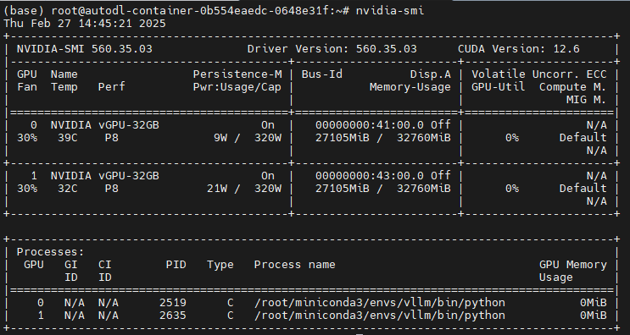Screen dimensions: 630x335
Task: Click the python process path for PID 2519
Action: pos(380,303)
